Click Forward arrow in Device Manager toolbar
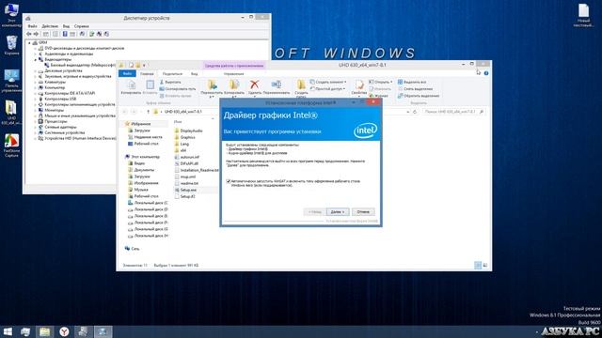 point(36,34)
